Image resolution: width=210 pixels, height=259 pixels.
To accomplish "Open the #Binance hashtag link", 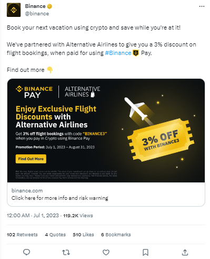I will click(x=118, y=53).
